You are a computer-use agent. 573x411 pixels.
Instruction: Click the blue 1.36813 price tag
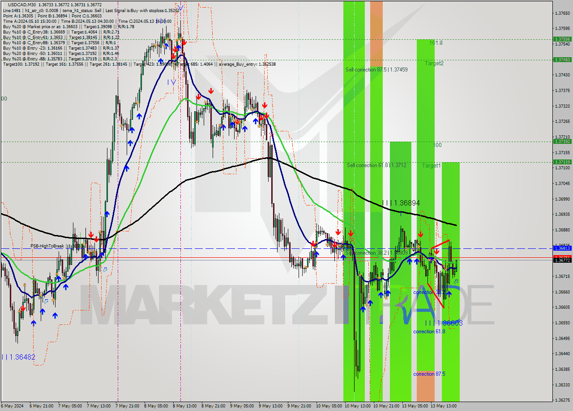(562, 248)
